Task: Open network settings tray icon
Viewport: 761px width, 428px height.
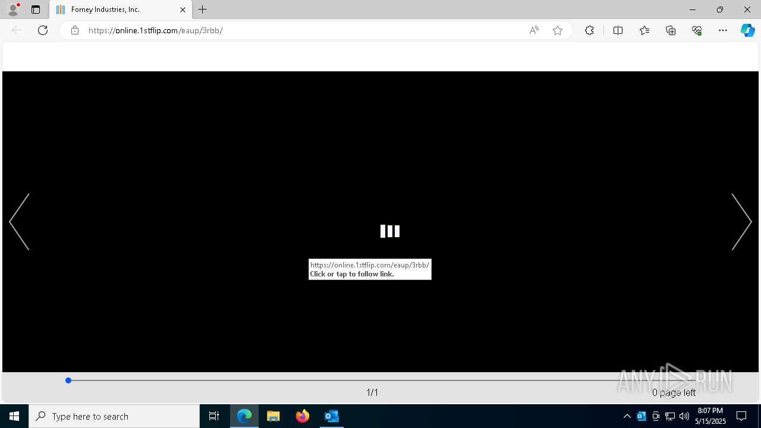Action: [x=670, y=416]
